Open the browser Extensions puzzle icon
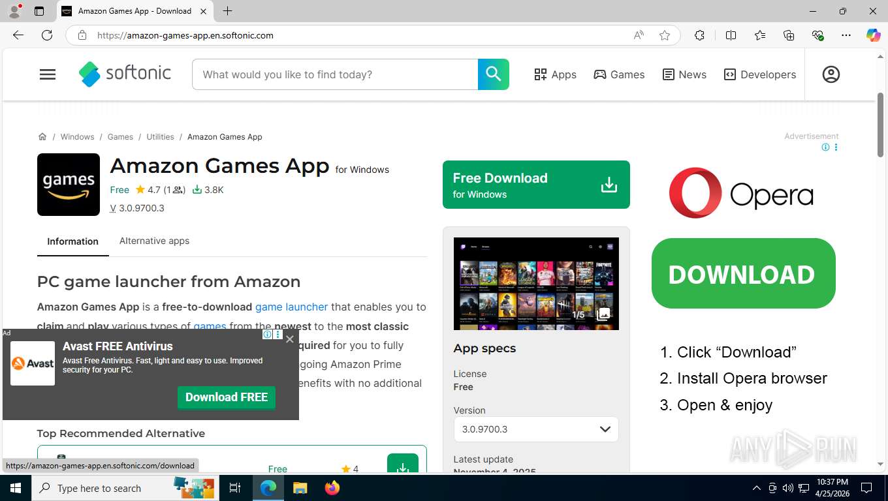 699,35
